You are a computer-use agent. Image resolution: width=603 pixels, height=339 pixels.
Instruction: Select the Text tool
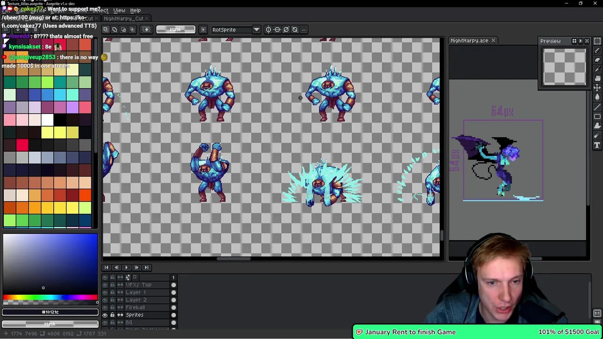click(x=597, y=145)
